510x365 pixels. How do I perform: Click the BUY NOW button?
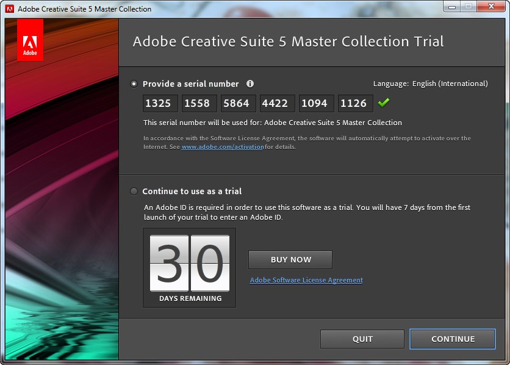[290, 259]
